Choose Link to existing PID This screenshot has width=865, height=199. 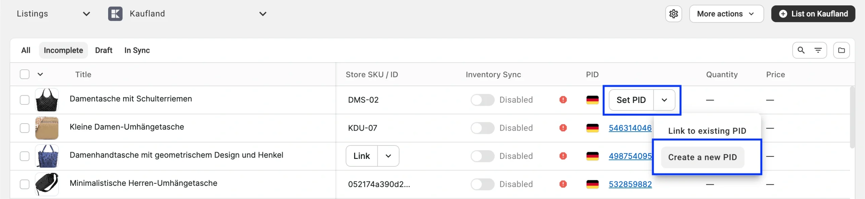tap(707, 131)
